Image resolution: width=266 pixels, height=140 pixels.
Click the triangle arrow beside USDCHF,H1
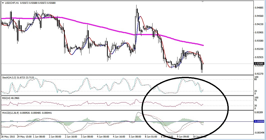click(x=3, y=3)
